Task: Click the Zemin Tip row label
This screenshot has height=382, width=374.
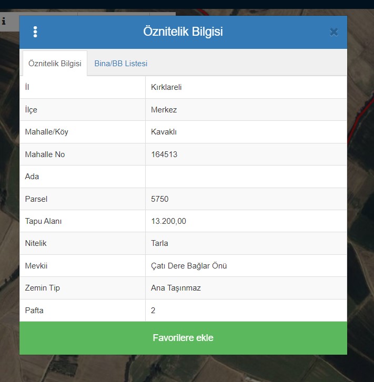Action: pyautogui.click(x=43, y=288)
